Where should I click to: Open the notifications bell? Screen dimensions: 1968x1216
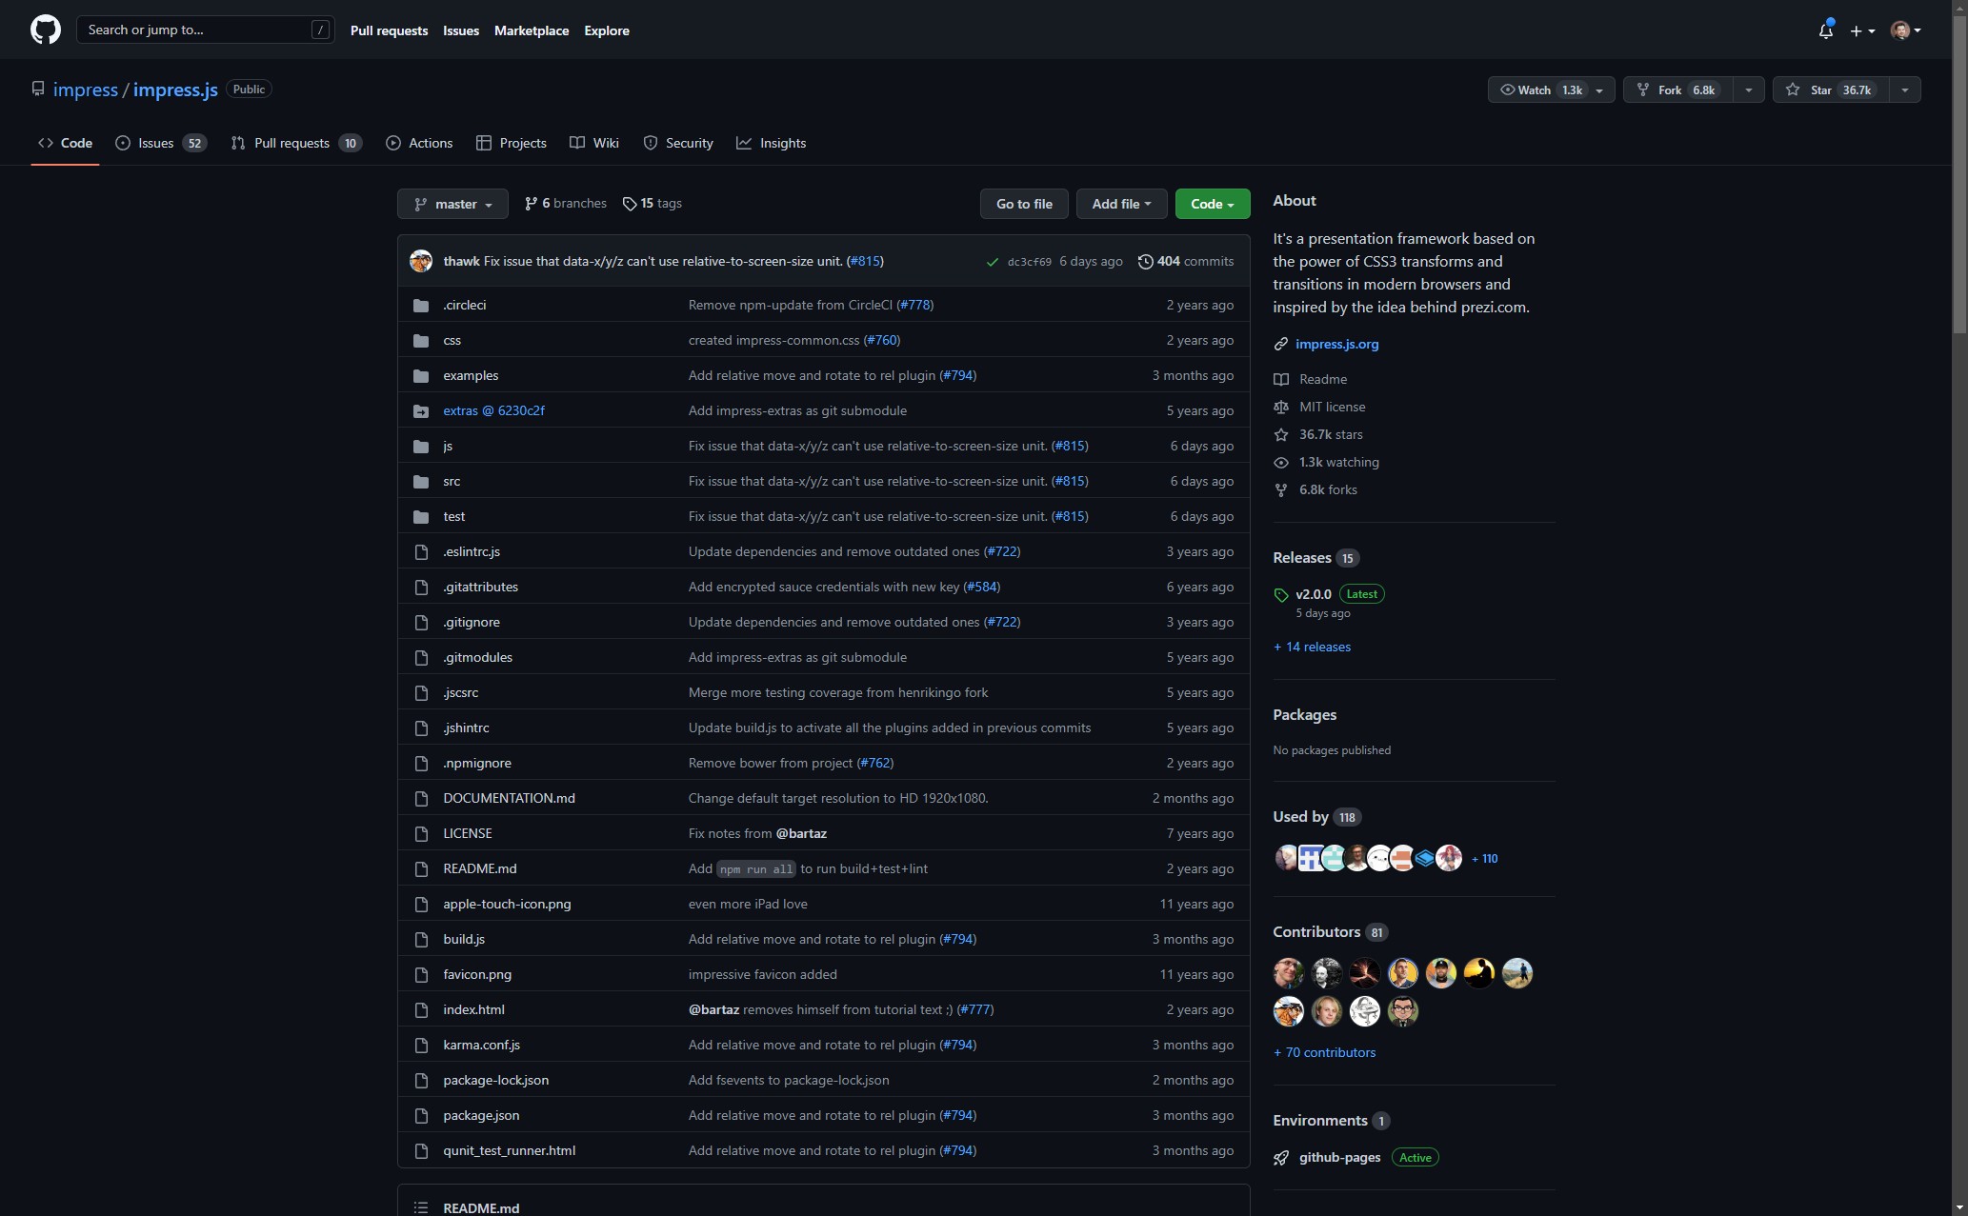[1825, 30]
